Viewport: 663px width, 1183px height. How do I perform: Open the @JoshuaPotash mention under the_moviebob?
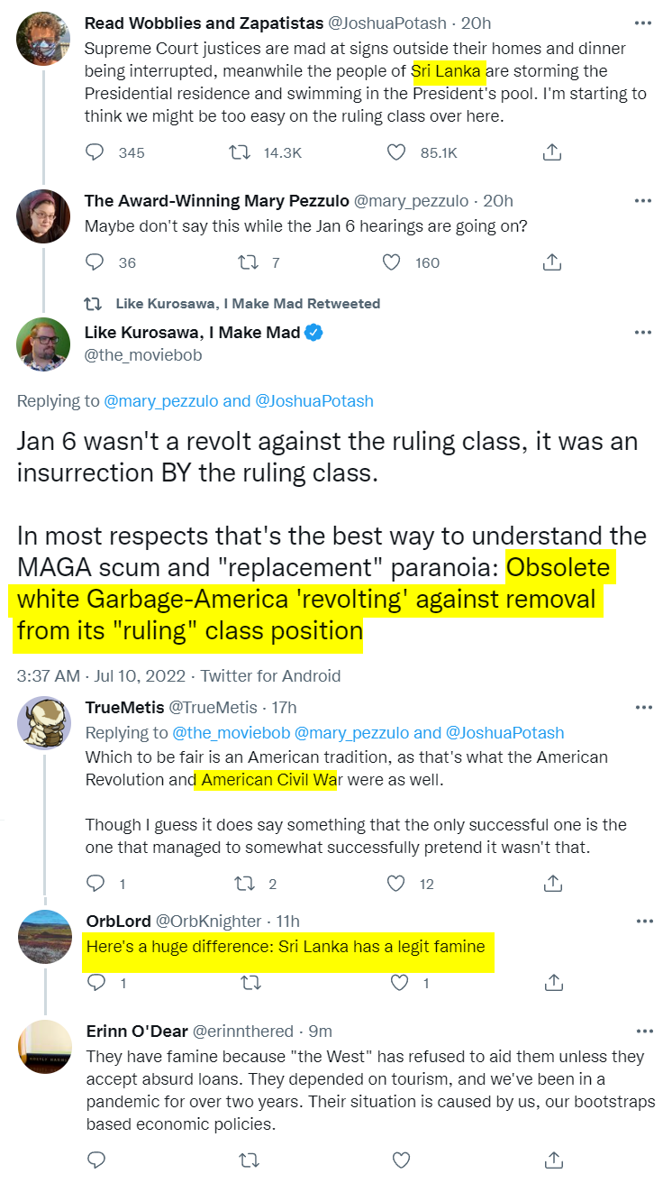coord(314,401)
